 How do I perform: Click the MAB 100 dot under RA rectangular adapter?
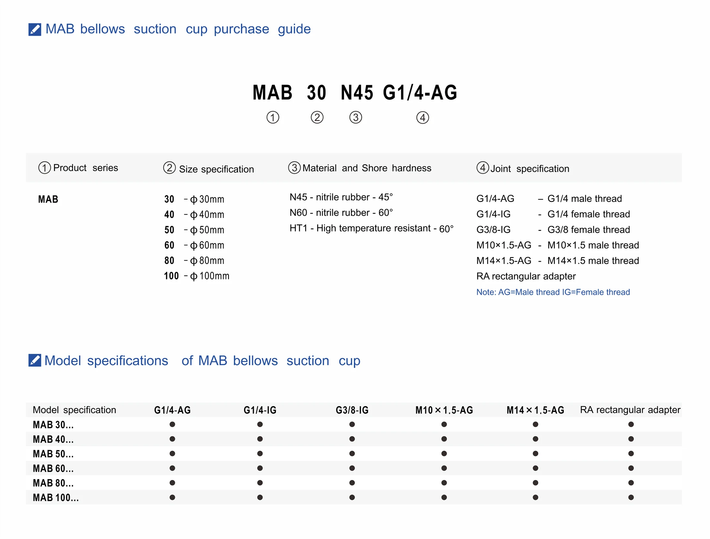(631, 497)
